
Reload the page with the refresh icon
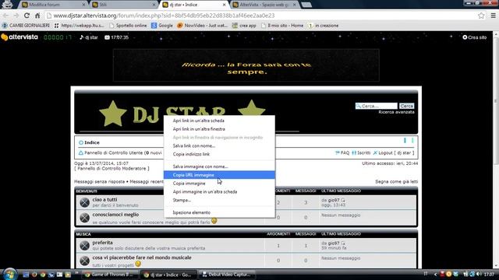[x=27, y=16]
